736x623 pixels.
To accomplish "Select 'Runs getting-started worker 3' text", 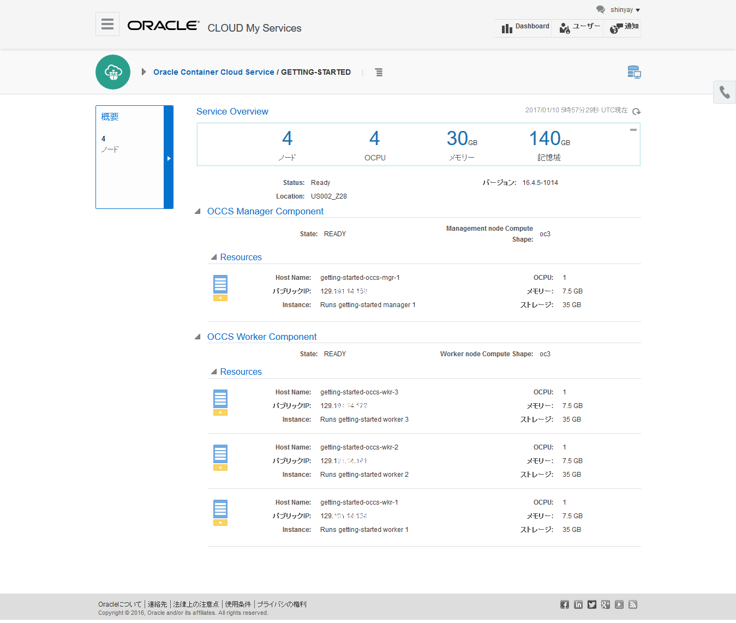I will pyautogui.click(x=364, y=420).
